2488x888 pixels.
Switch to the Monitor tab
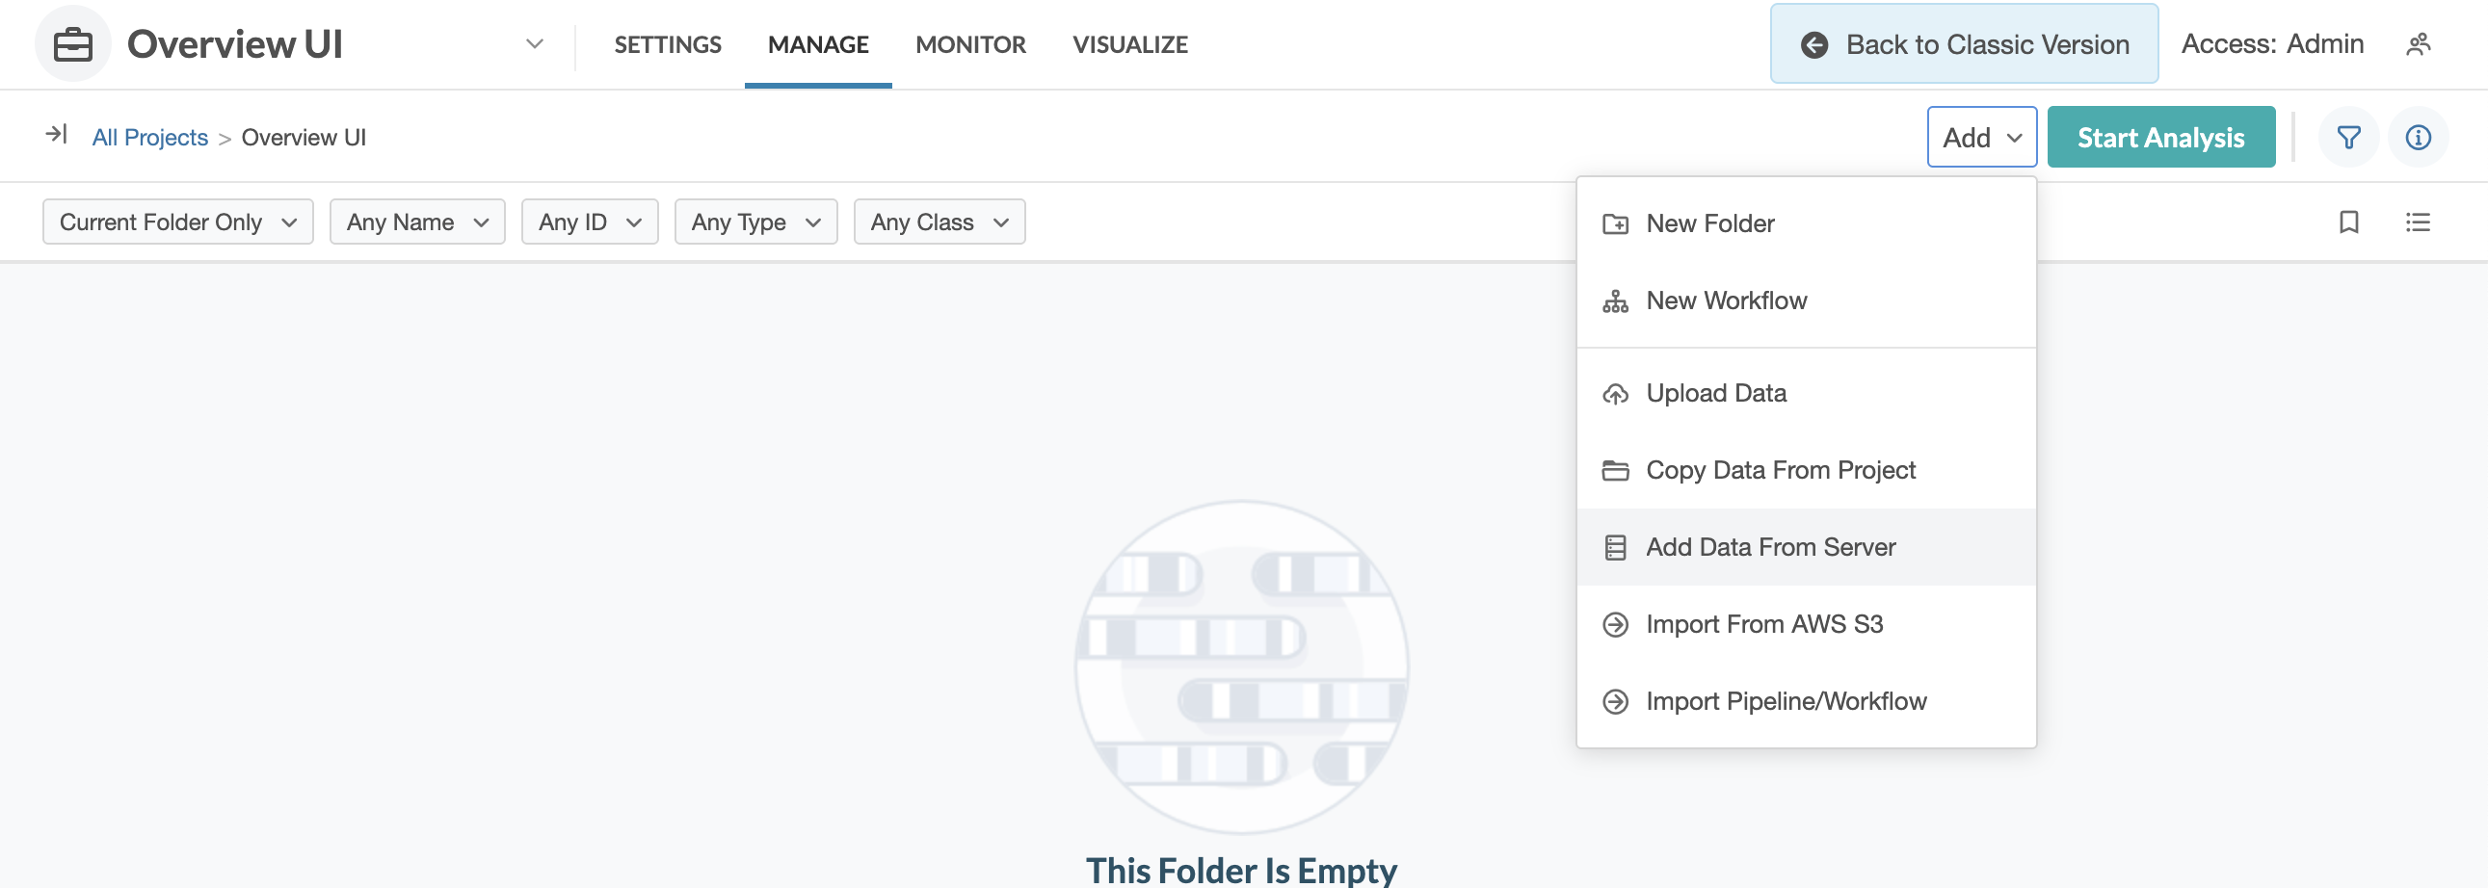tap(969, 44)
